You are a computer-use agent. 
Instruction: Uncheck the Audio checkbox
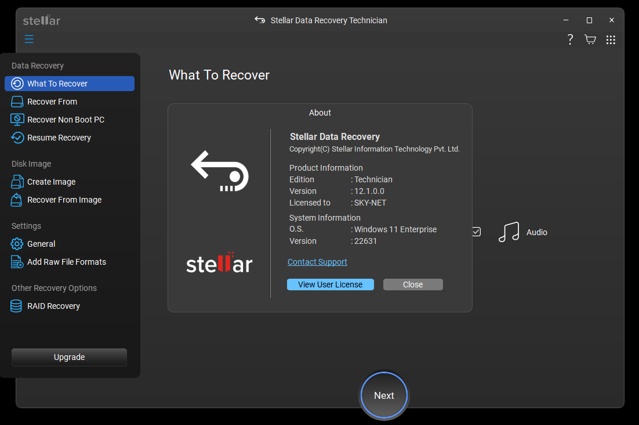click(477, 232)
